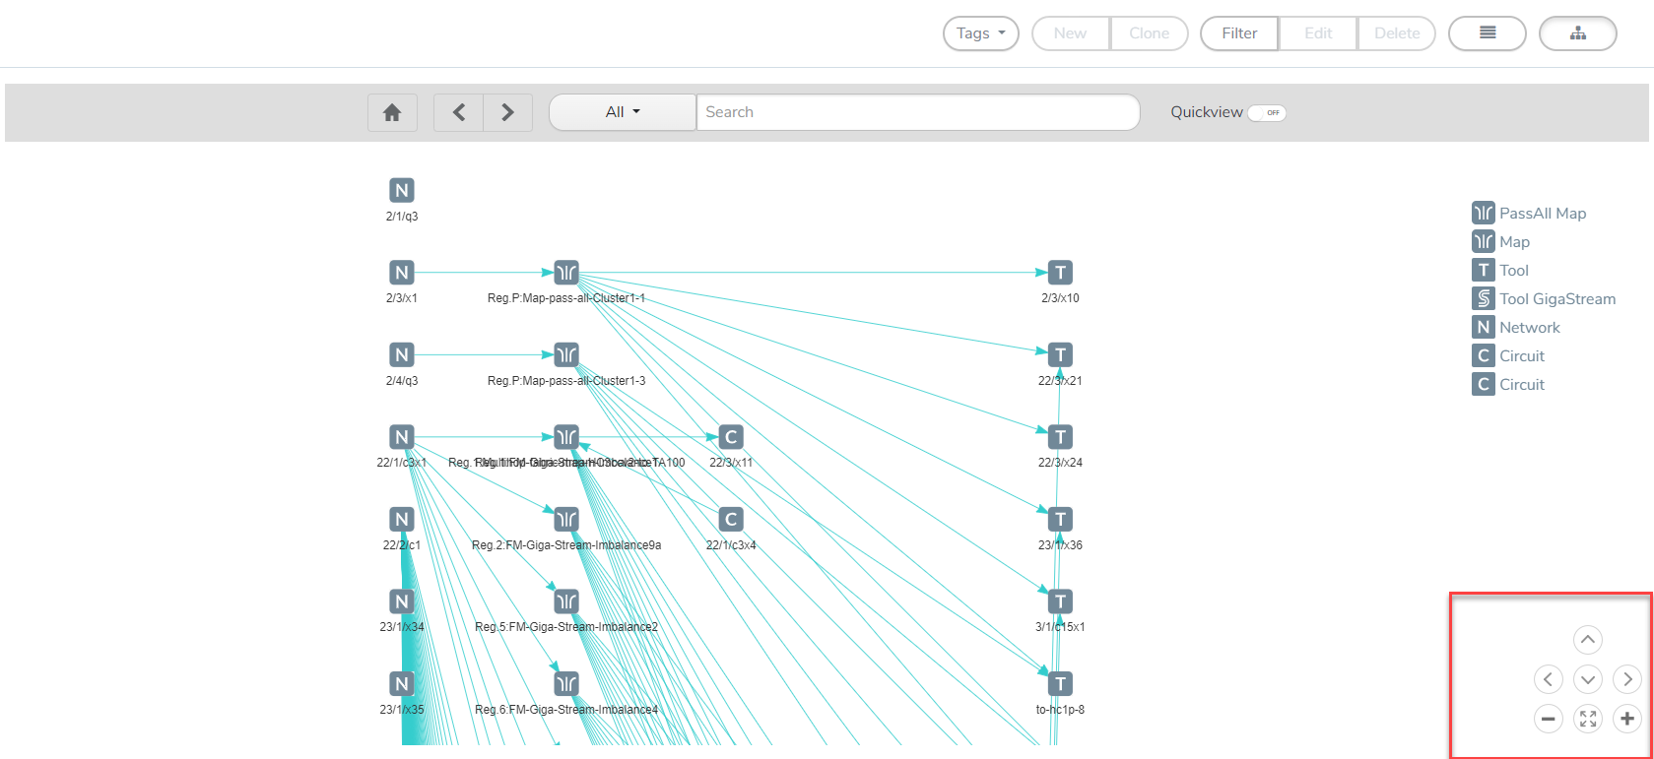Go back using the left arrow button
This screenshot has height=759, width=1654.
tap(458, 112)
